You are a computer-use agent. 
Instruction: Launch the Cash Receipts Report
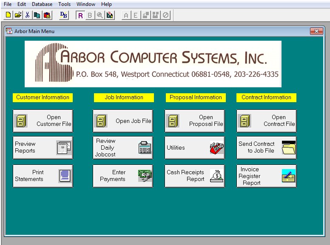pos(195,176)
